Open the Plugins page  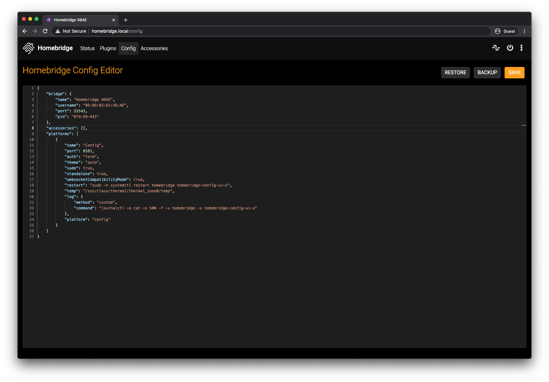click(108, 48)
